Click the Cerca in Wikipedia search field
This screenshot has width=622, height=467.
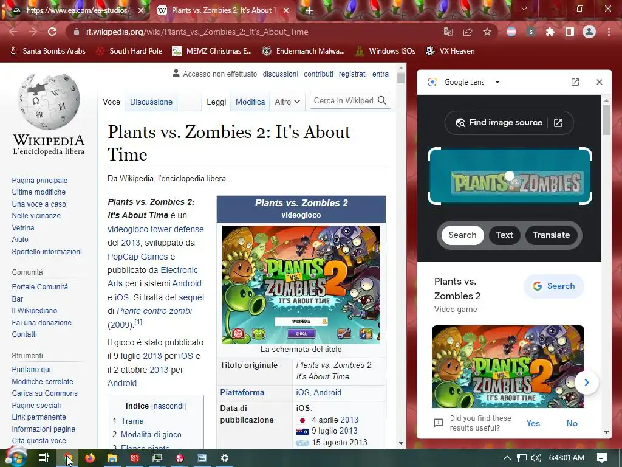344,100
